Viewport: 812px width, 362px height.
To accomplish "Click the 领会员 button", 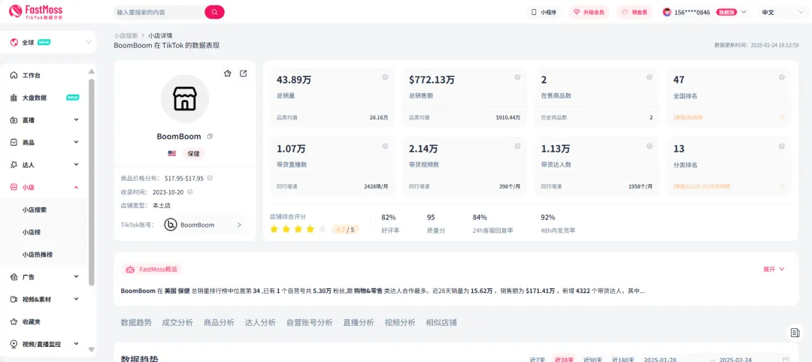I will 635,12.
